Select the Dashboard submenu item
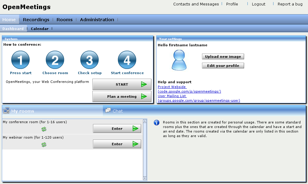 coord(13,29)
